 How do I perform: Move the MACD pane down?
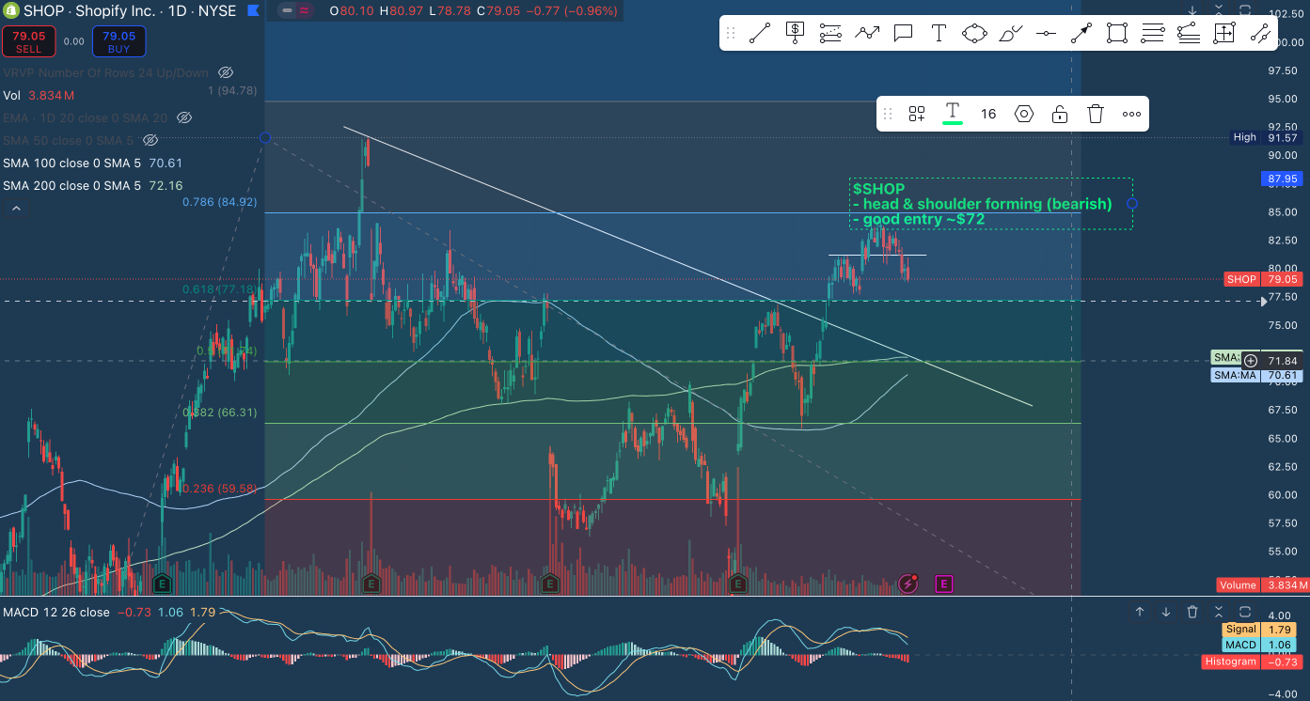click(1166, 612)
